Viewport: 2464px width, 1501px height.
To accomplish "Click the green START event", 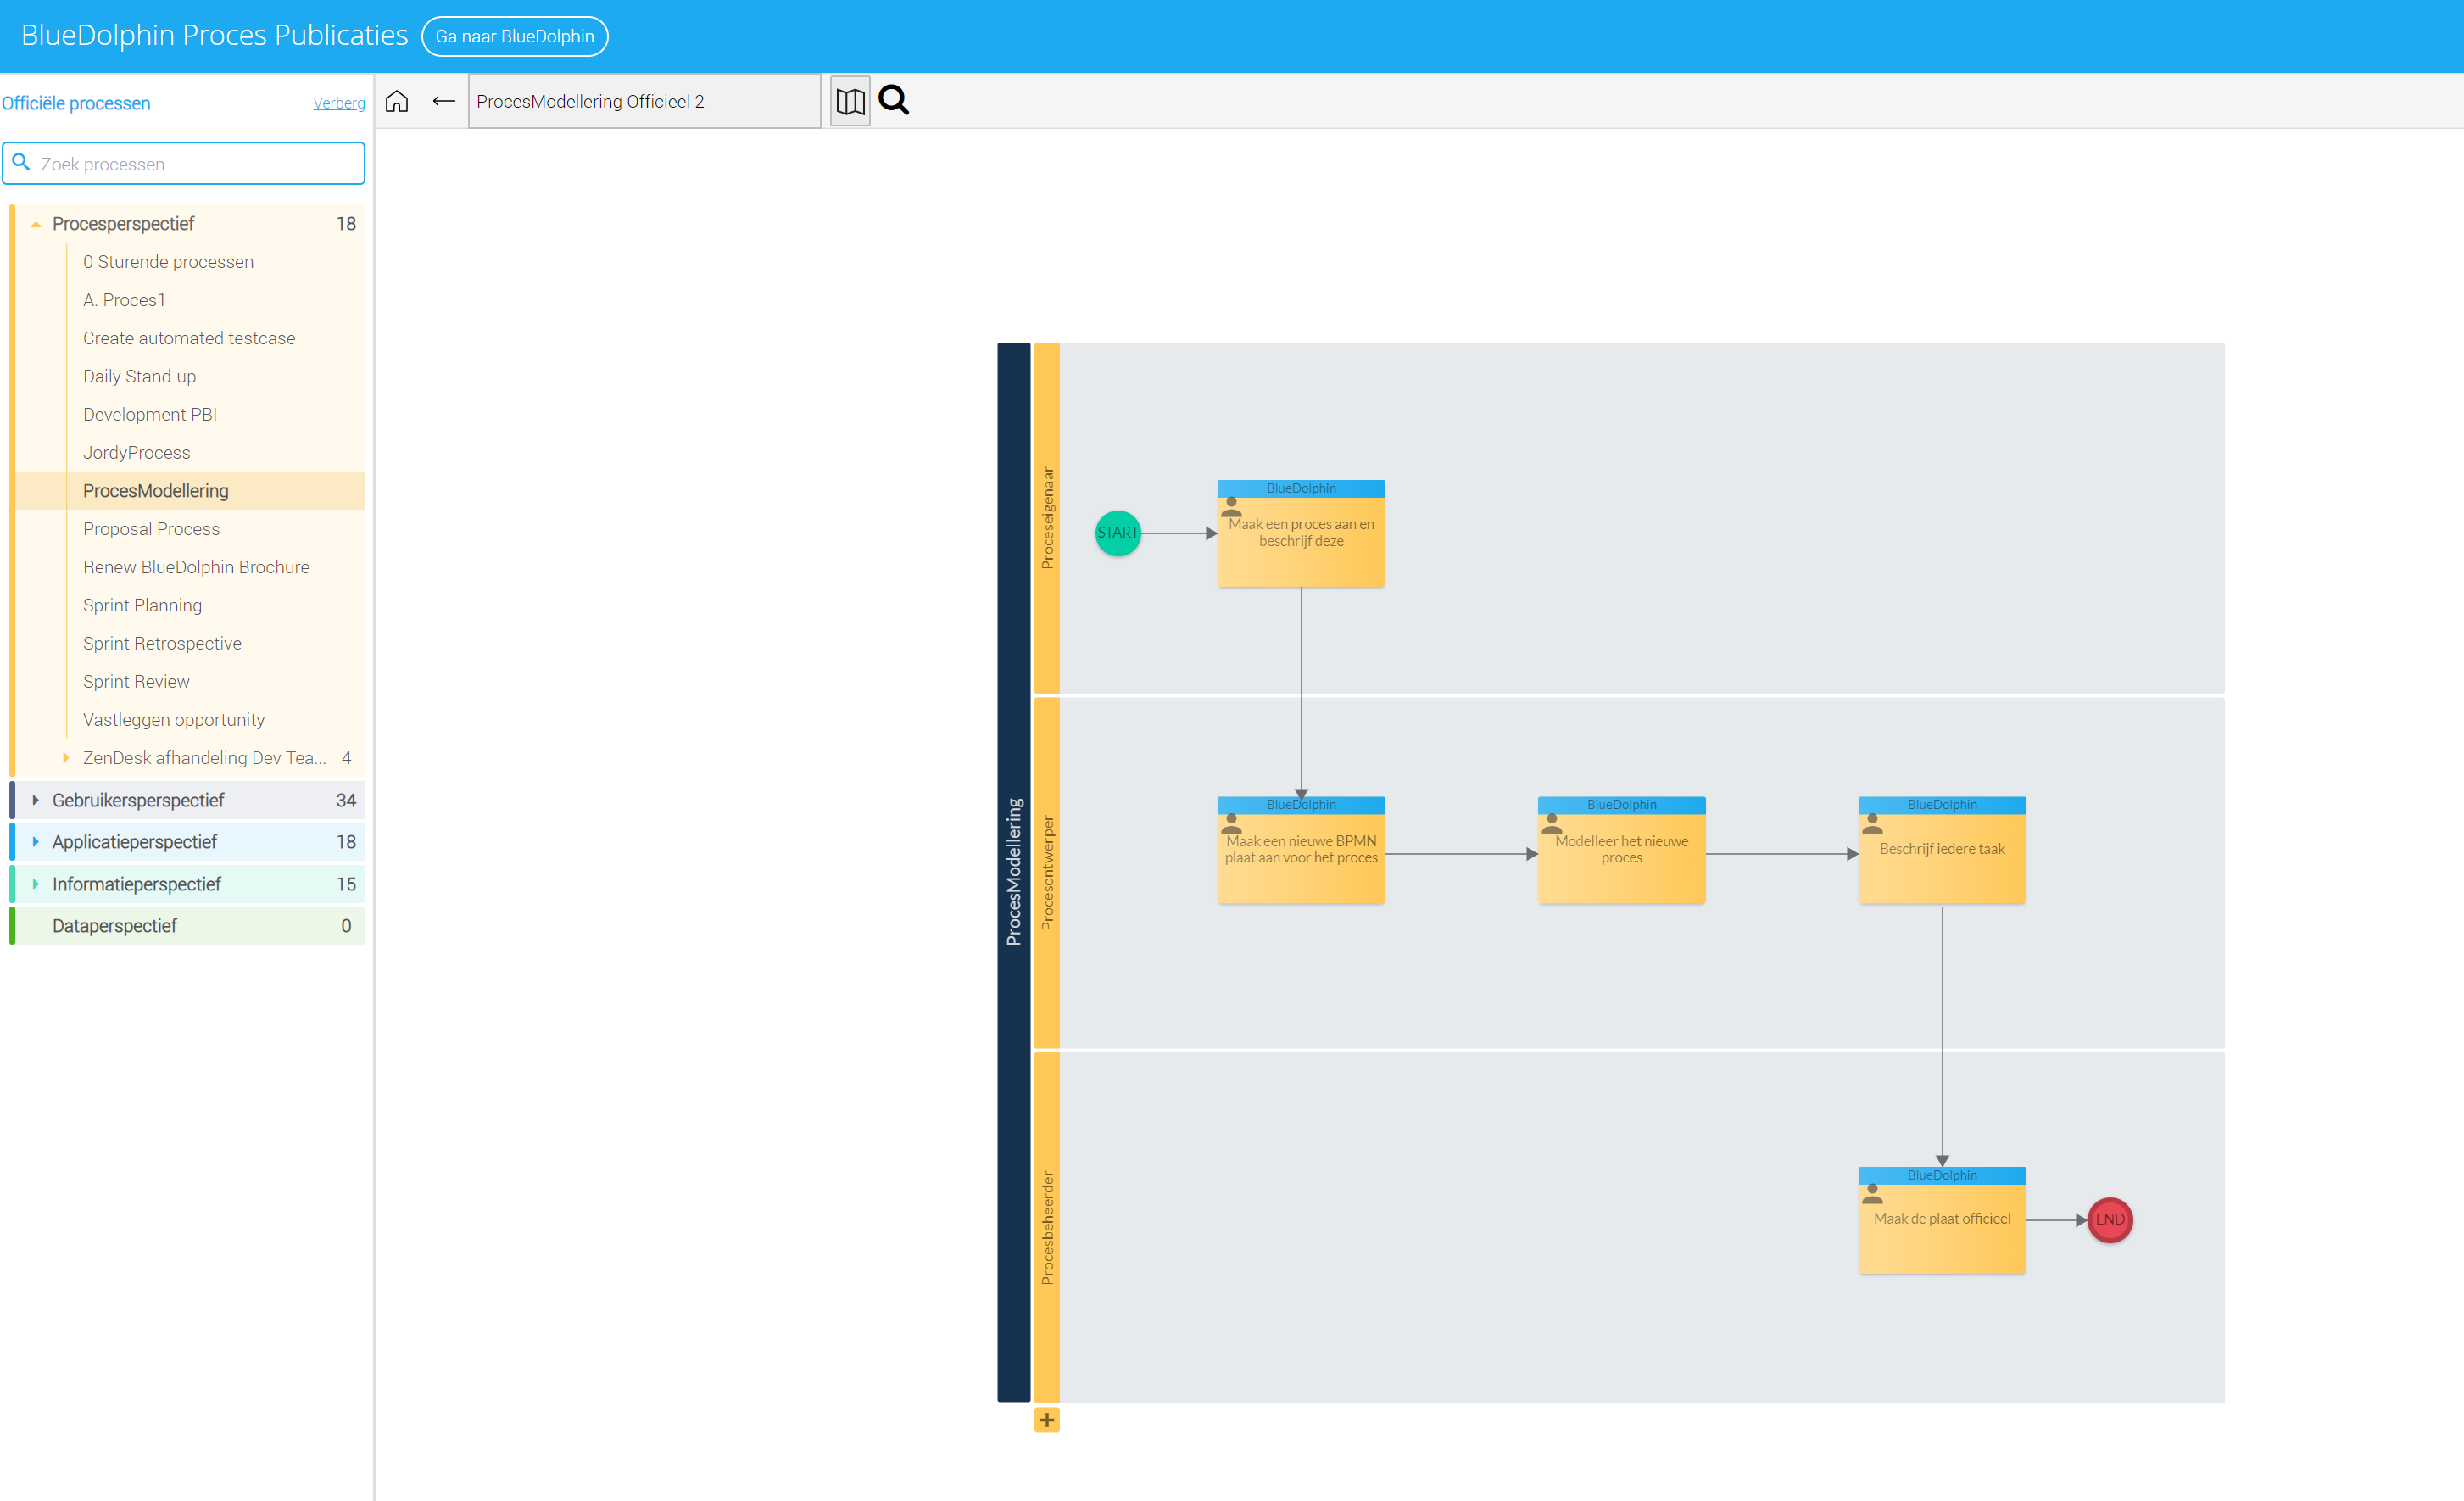I will tap(1118, 533).
